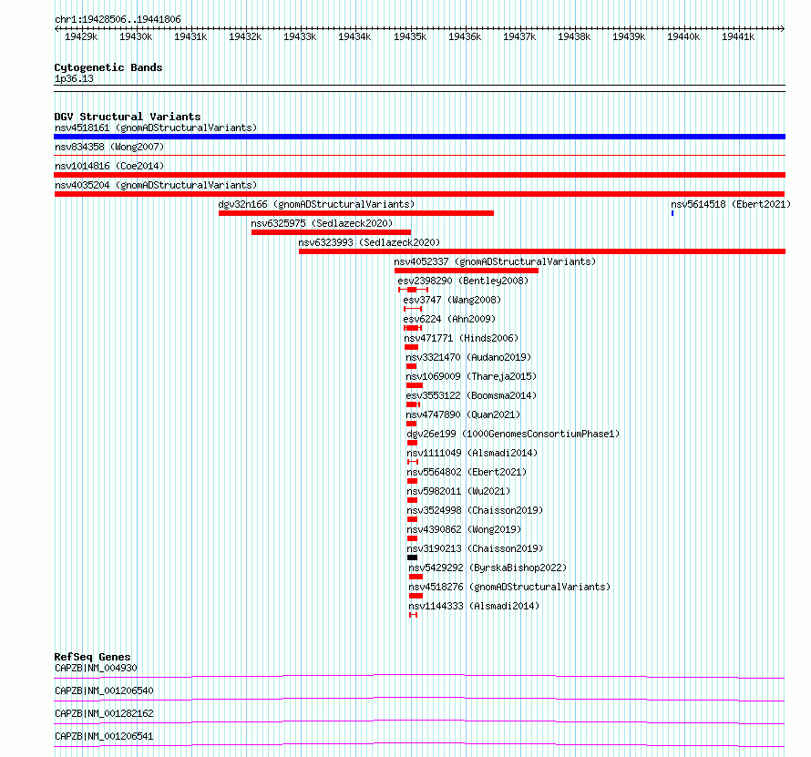The image size is (811, 757).
Task: Click the DGV Structural Variants track title
Action: tap(128, 117)
